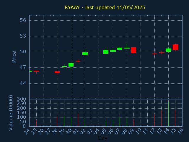Viewport: 189px width, 142px height.
Task: Select the 100 volume axis label
Action: coord(22,117)
